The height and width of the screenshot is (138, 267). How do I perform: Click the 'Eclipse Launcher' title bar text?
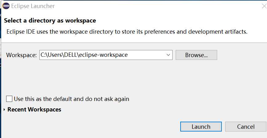point(33,6)
